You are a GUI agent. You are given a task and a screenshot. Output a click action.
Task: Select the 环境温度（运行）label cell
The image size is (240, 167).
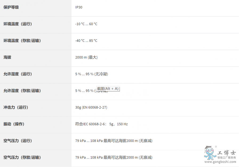[18, 24]
